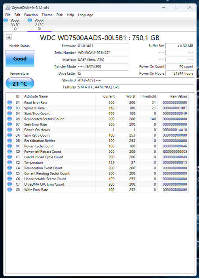Click the status icon for Load/Unload Cycle Count
Screen dimensions: 199x278
[9, 157]
